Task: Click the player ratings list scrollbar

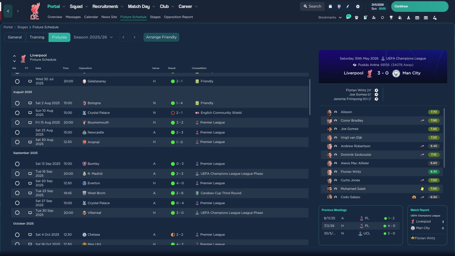Action: 444,138
